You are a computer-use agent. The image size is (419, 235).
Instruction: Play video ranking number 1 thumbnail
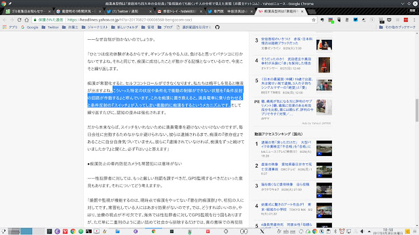[324, 148]
